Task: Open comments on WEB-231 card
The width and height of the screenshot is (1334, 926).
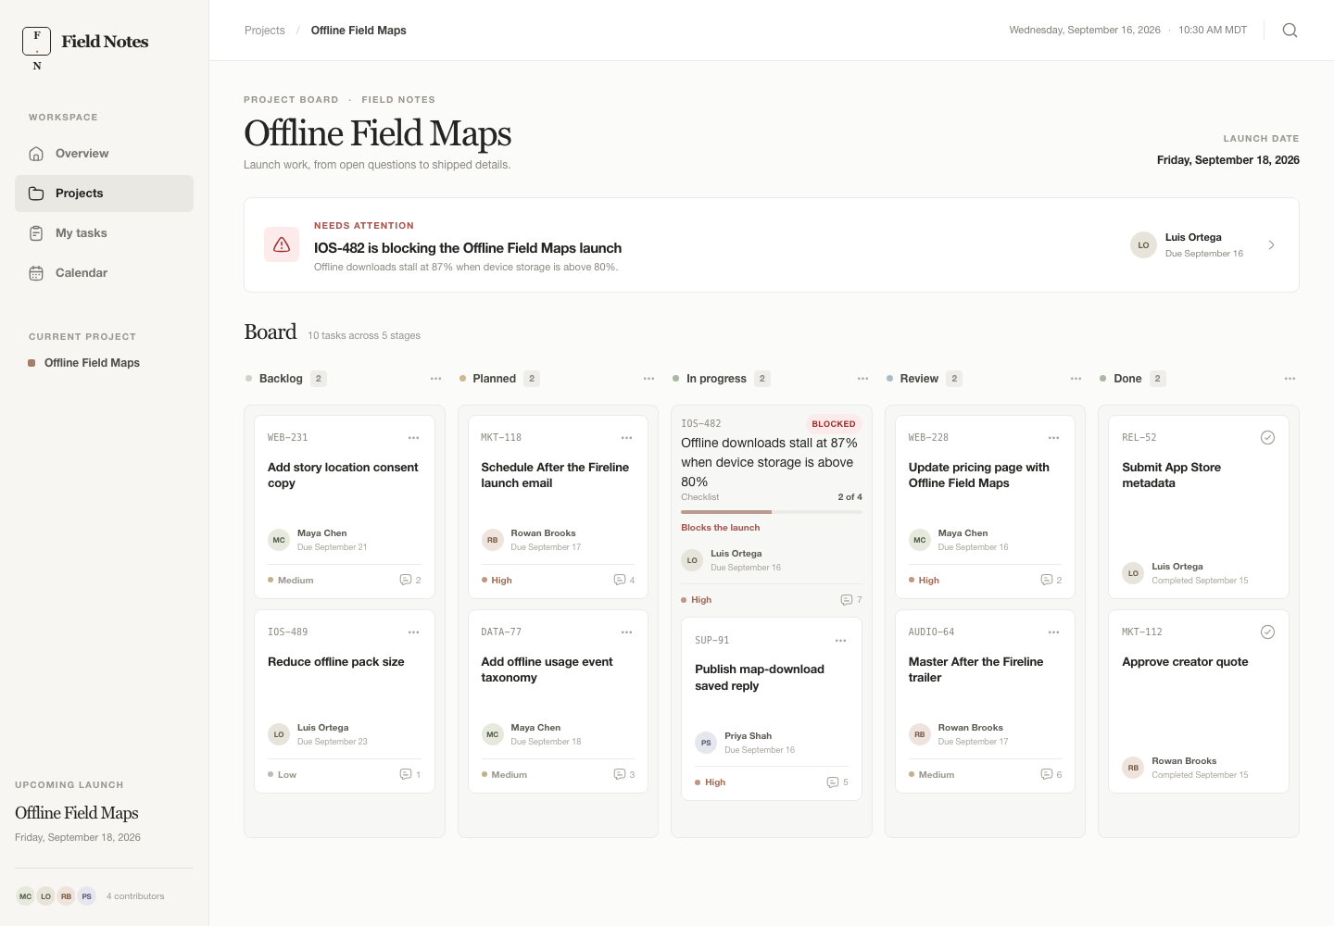Action: (410, 580)
